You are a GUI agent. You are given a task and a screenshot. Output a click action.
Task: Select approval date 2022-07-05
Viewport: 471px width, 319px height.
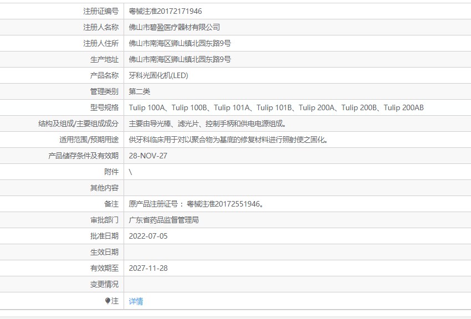pos(148,236)
